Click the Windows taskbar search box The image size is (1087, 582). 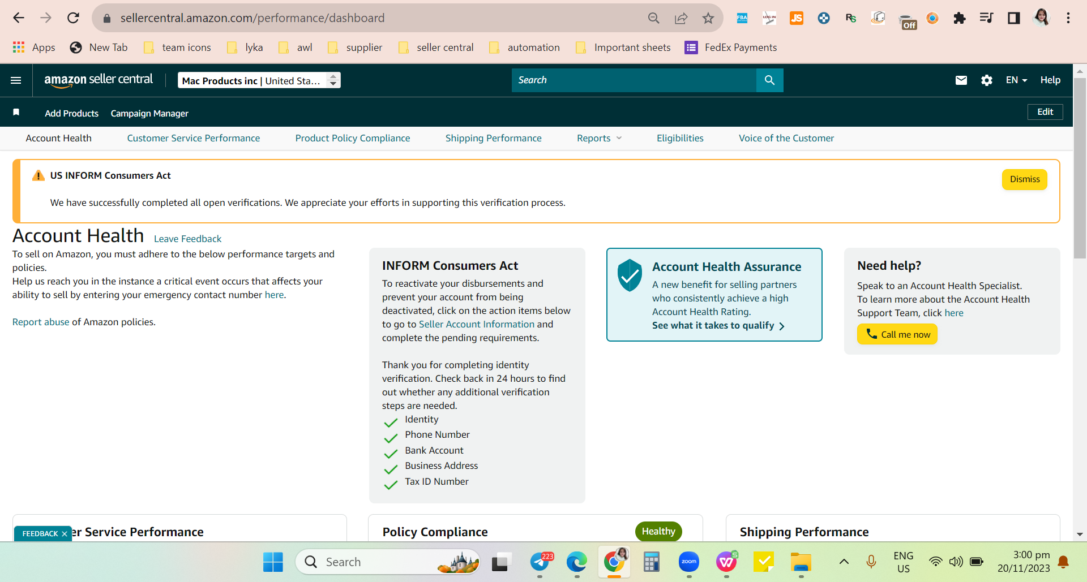point(388,562)
